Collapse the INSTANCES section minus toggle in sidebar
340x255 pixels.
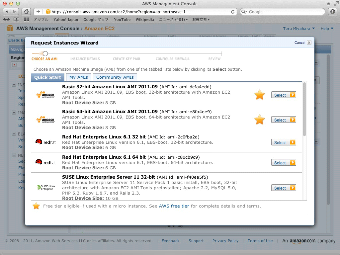tap(14, 85)
